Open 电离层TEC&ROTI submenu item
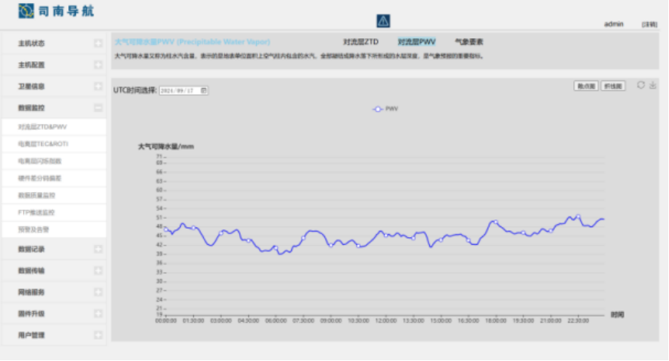Screen dimensions: 669x361 [38, 144]
